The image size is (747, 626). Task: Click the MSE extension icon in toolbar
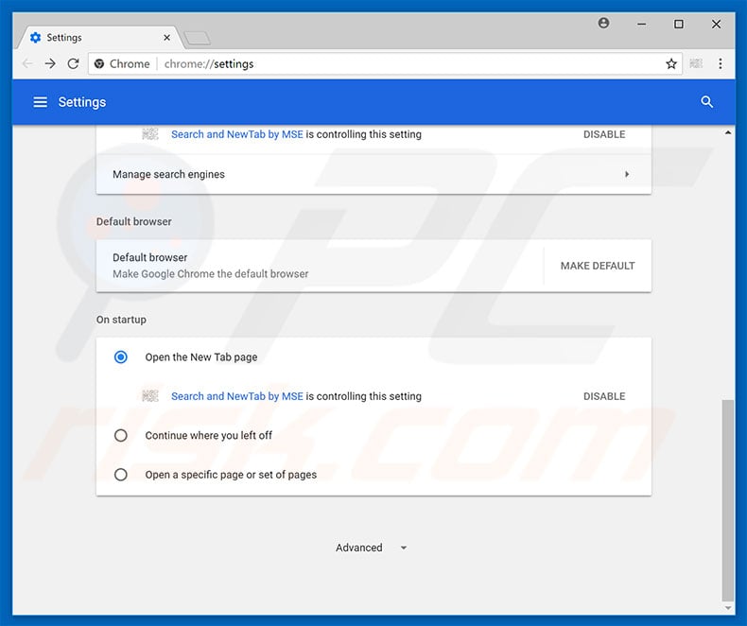696,63
